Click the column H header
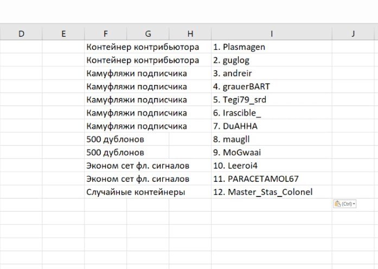 click(190, 34)
